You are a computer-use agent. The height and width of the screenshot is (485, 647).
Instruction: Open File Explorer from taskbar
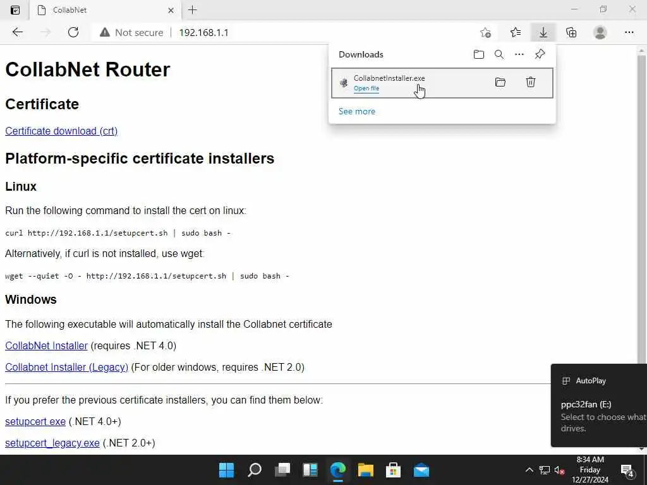(x=366, y=470)
